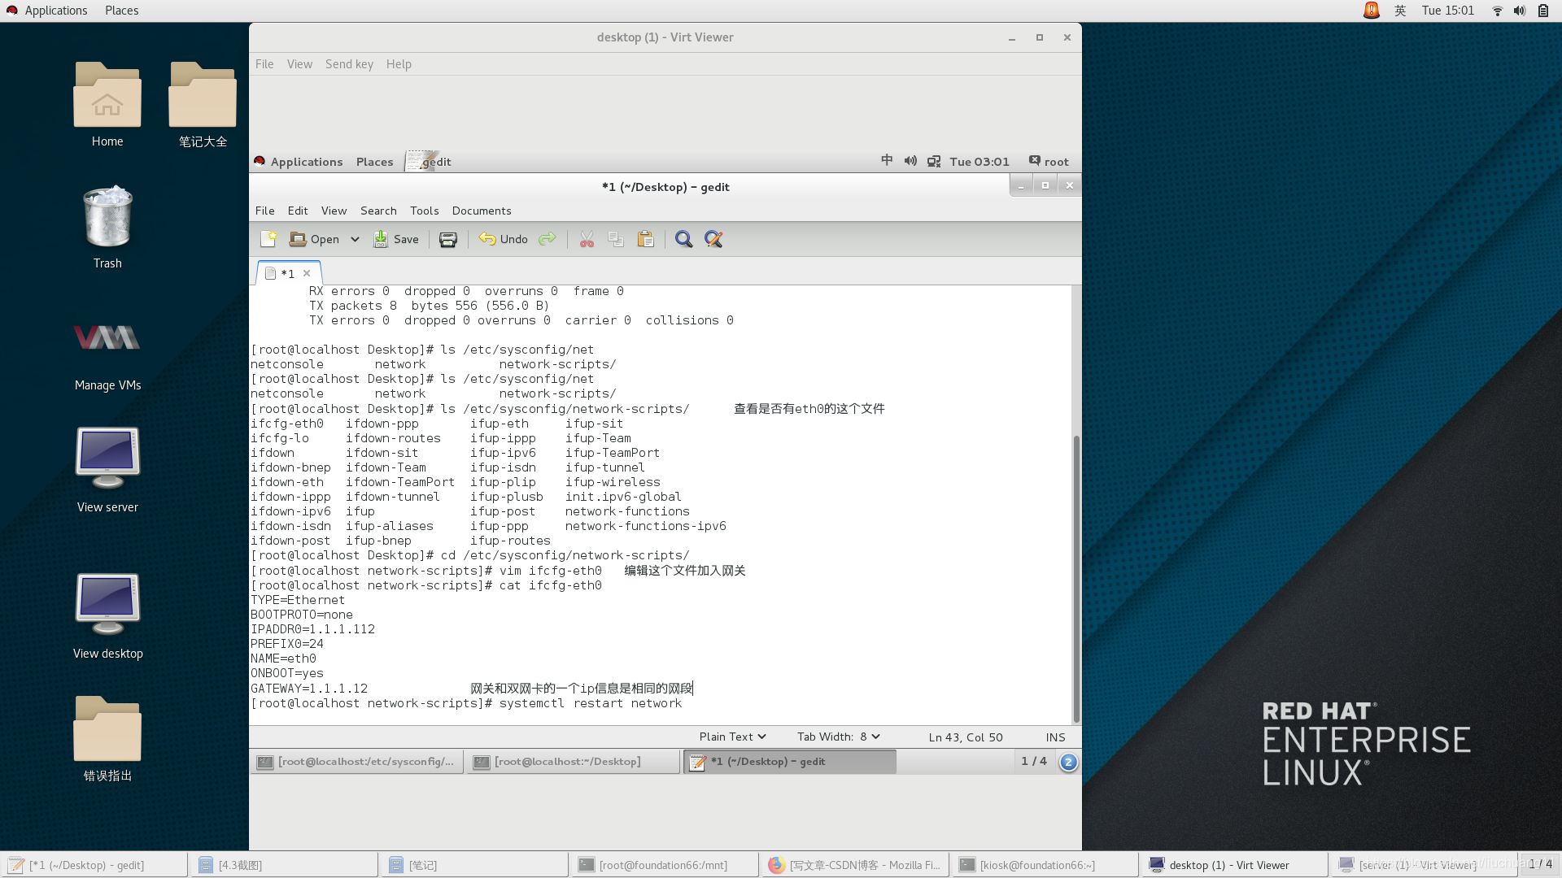This screenshot has height=878, width=1562.
Task: Switch to root@foundation66:/mnt terminal
Action: tap(664, 865)
